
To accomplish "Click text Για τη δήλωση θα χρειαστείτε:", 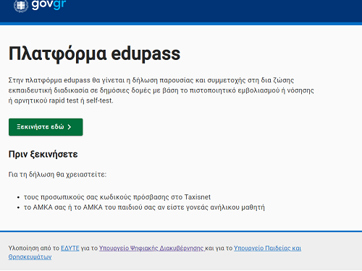I will point(57,174).
